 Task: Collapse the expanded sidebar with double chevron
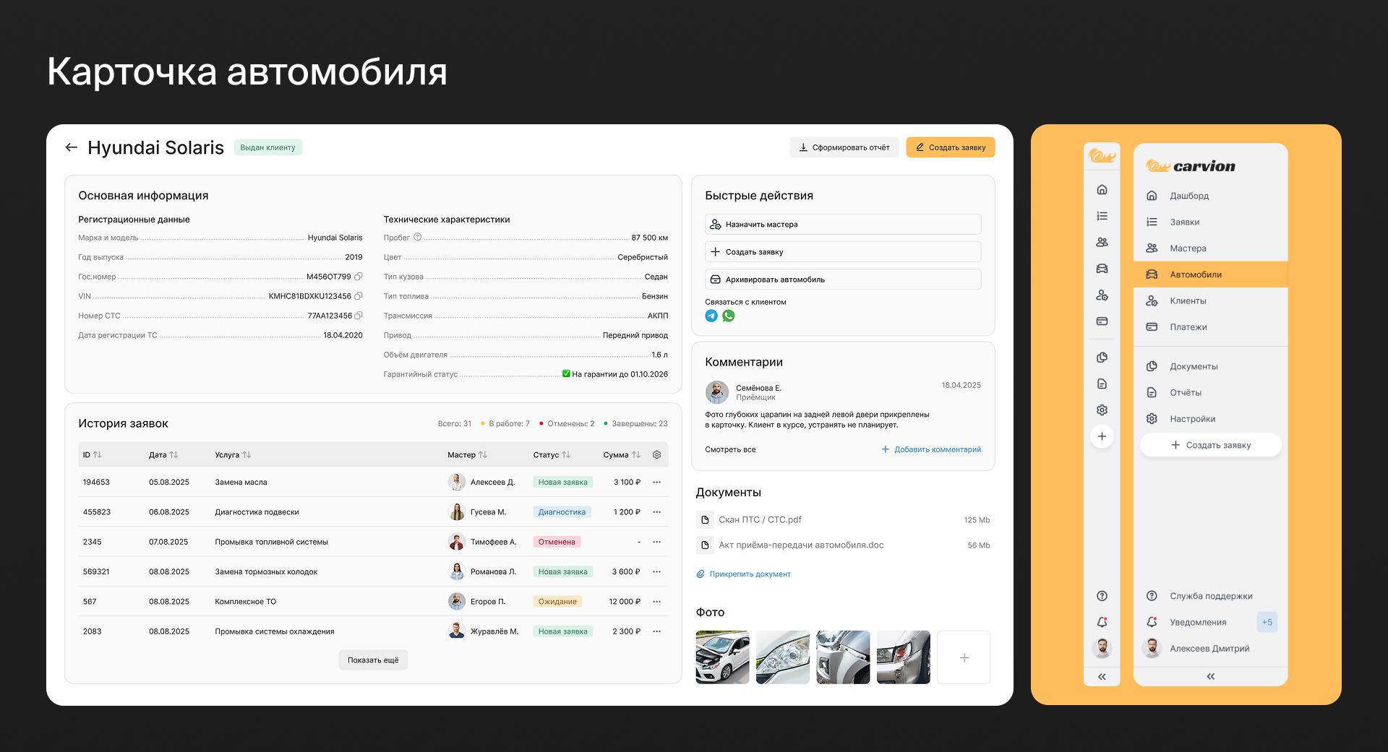1210,677
